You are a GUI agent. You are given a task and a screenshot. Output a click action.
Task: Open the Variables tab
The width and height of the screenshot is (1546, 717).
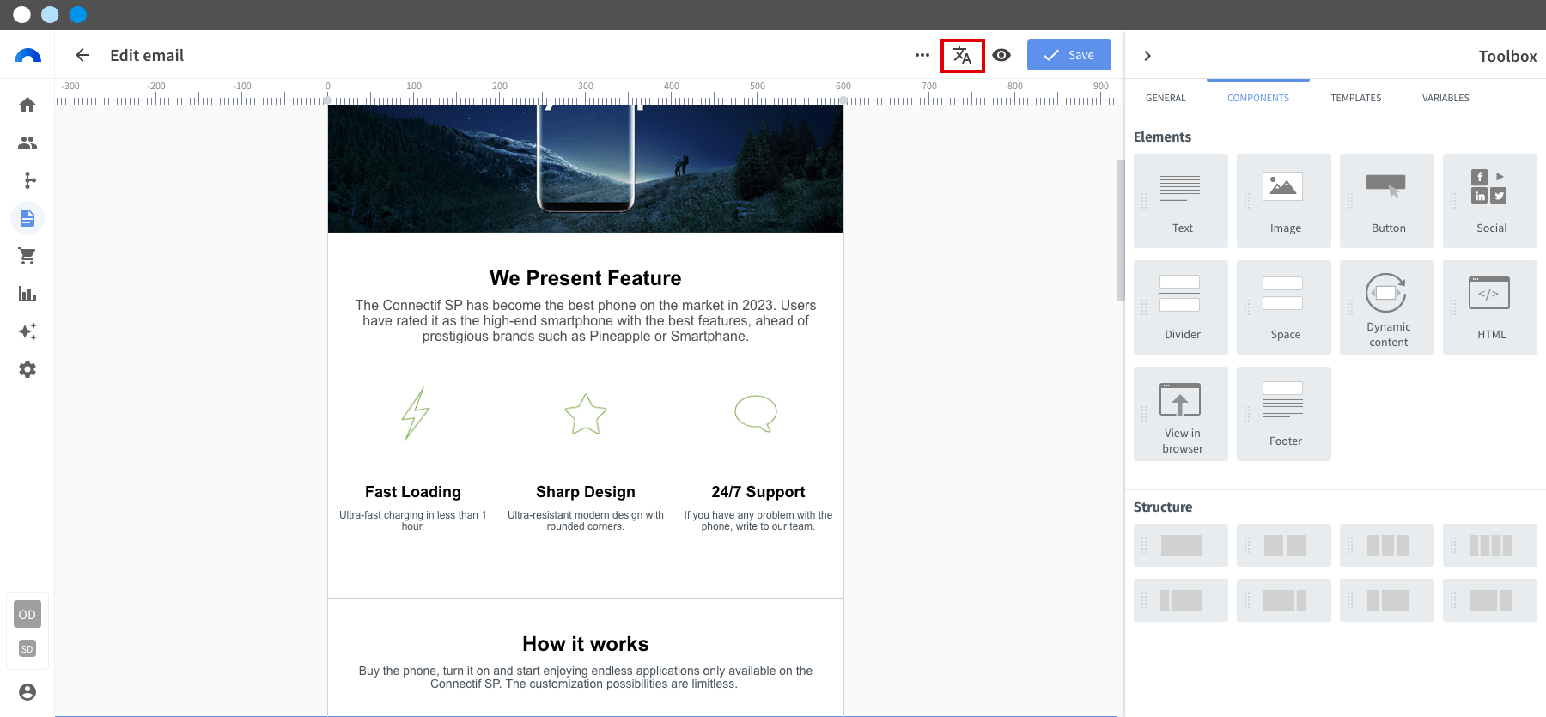click(1446, 98)
